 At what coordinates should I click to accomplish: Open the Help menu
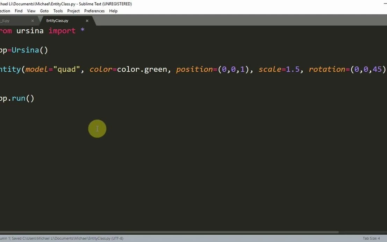113,11
